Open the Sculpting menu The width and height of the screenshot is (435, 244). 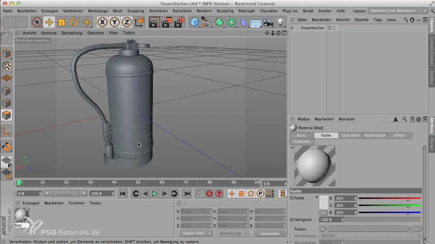[x=225, y=11]
